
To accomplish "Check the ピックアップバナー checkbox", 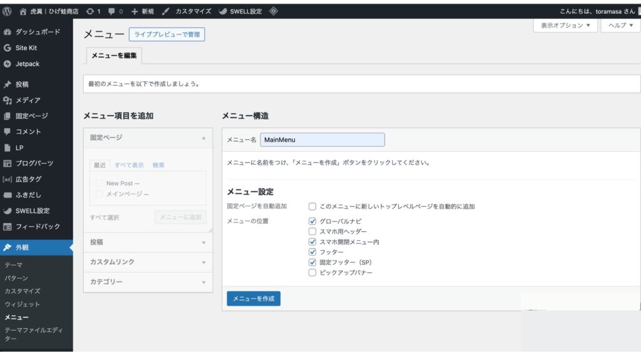I will [312, 271].
